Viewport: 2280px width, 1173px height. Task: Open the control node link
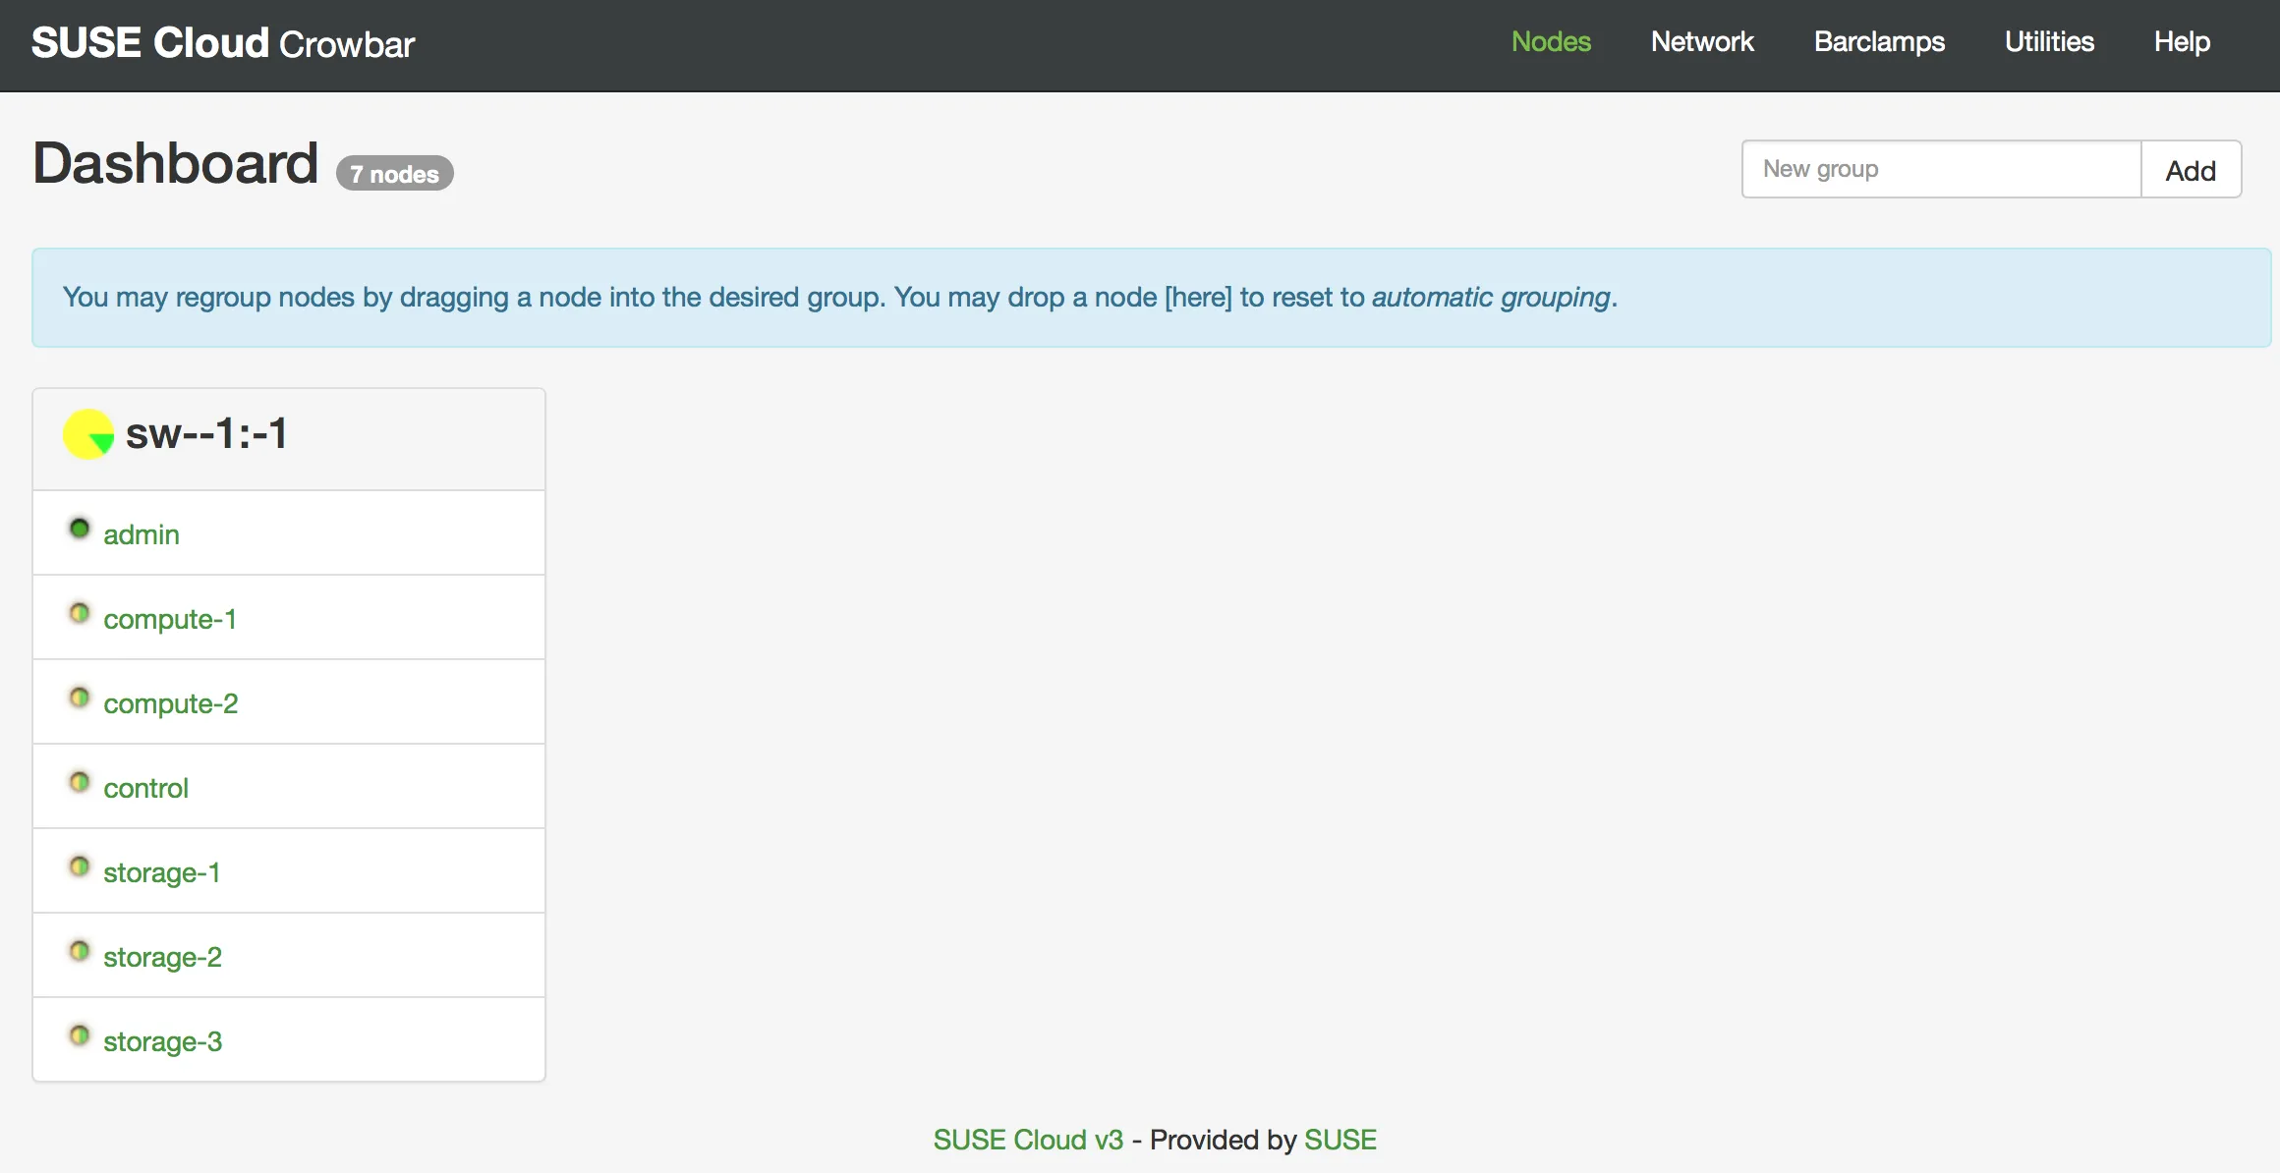click(145, 788)
